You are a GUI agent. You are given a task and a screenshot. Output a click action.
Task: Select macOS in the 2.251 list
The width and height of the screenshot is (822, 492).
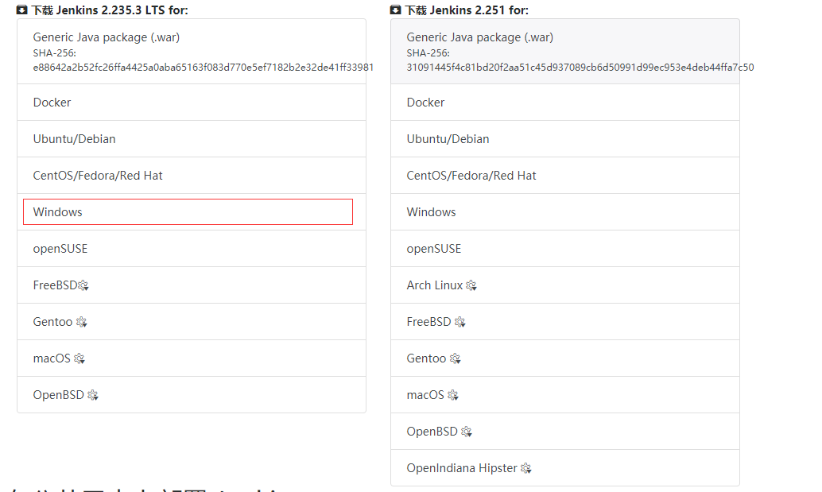click(565, 394)
